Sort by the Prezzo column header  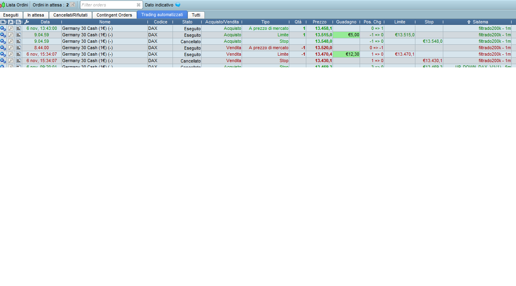320,22
